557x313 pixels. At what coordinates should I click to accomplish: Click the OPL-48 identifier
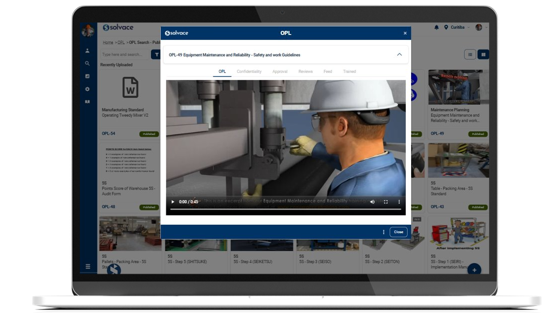[108, 207]
